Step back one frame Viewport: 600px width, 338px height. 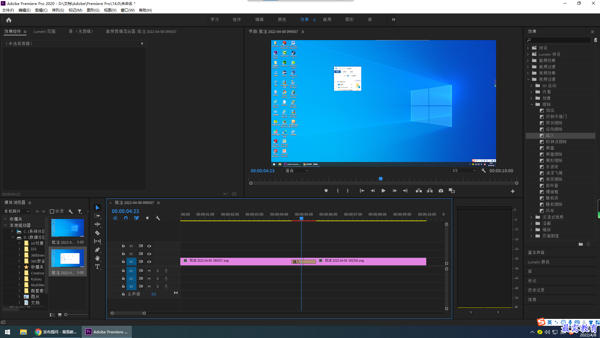pos(373,191)
